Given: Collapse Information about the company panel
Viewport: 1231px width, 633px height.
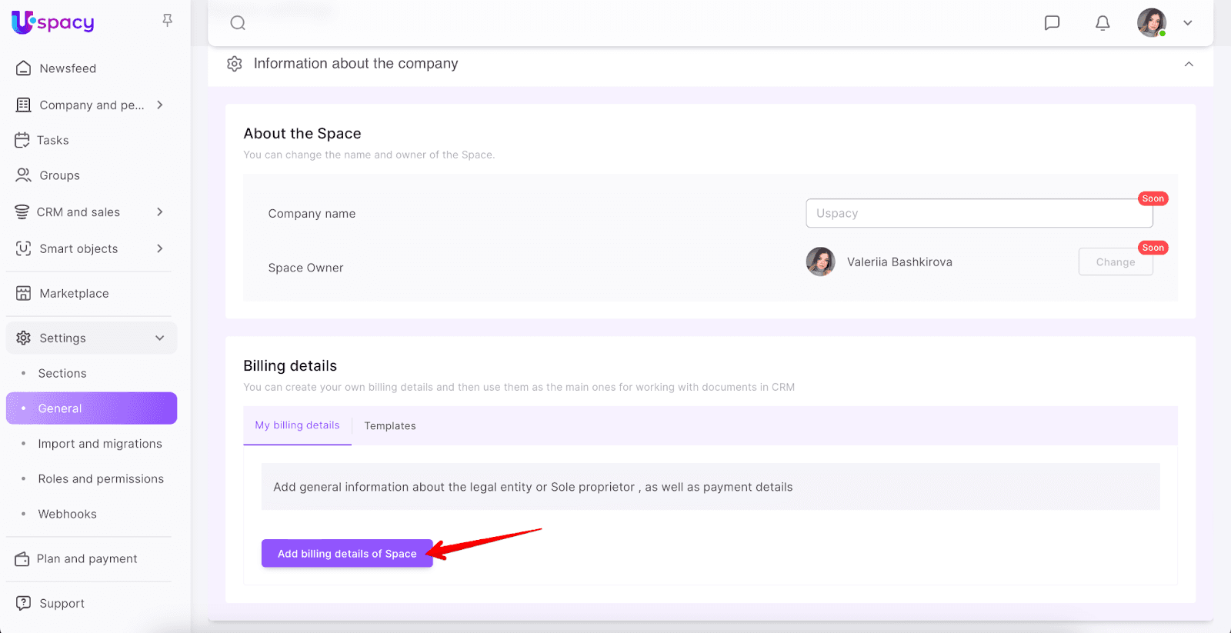Looking at the screenshot, I should click(x=1189, y=64).
